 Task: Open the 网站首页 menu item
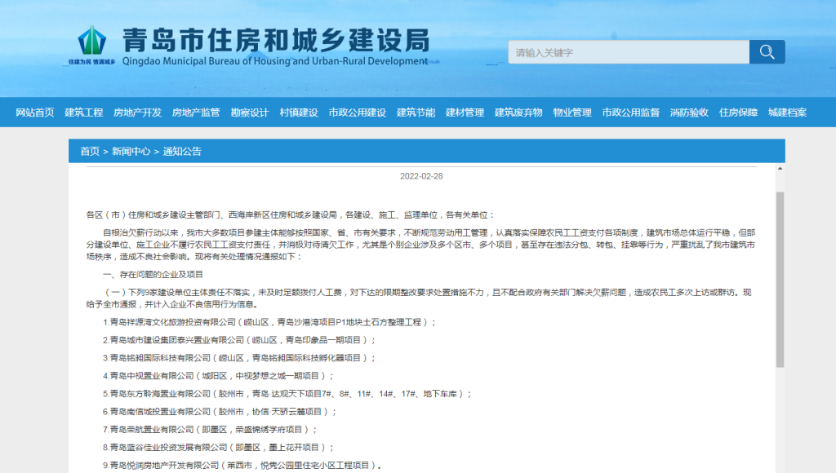click(x=34, y=113)
